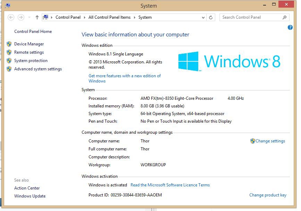The height and width of the screenshot is (211, 301).
Task: Click the shield icon beside Advanced system settings
Action: [x=9, y=69]
